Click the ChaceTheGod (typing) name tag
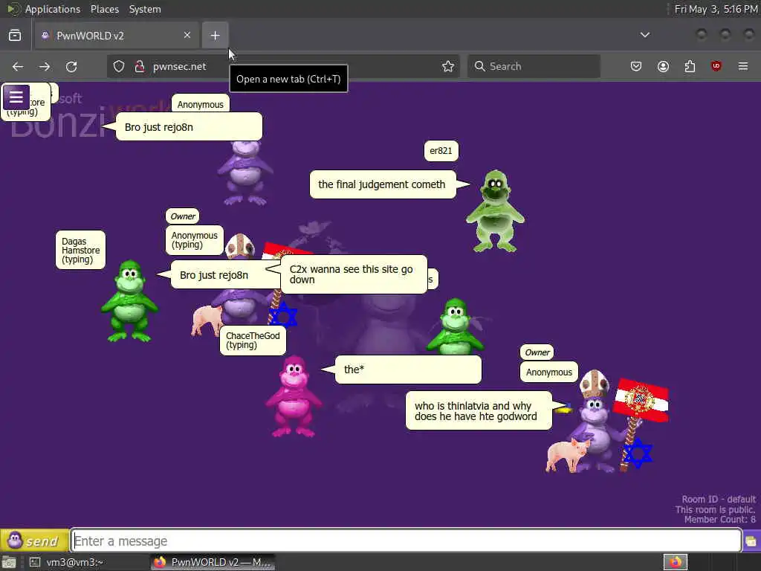Image resolution: width=761 pixels, height=571 pixels. [253, 341]
